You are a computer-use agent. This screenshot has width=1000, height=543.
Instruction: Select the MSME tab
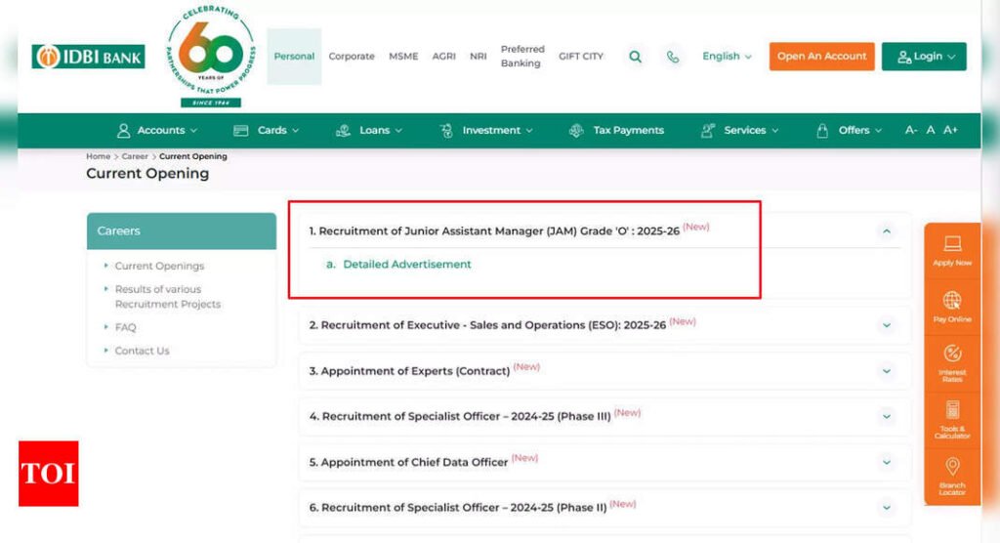click(403, 56)
